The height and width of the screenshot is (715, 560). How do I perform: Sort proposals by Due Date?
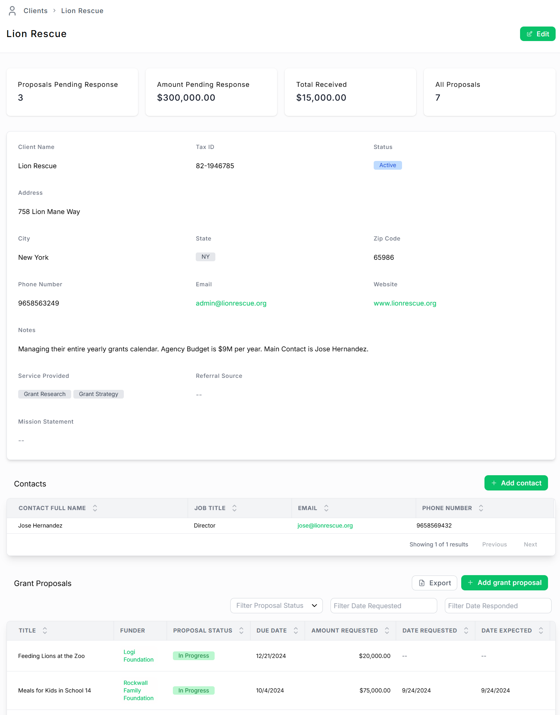pyautogui.click(x=296, y=630)
